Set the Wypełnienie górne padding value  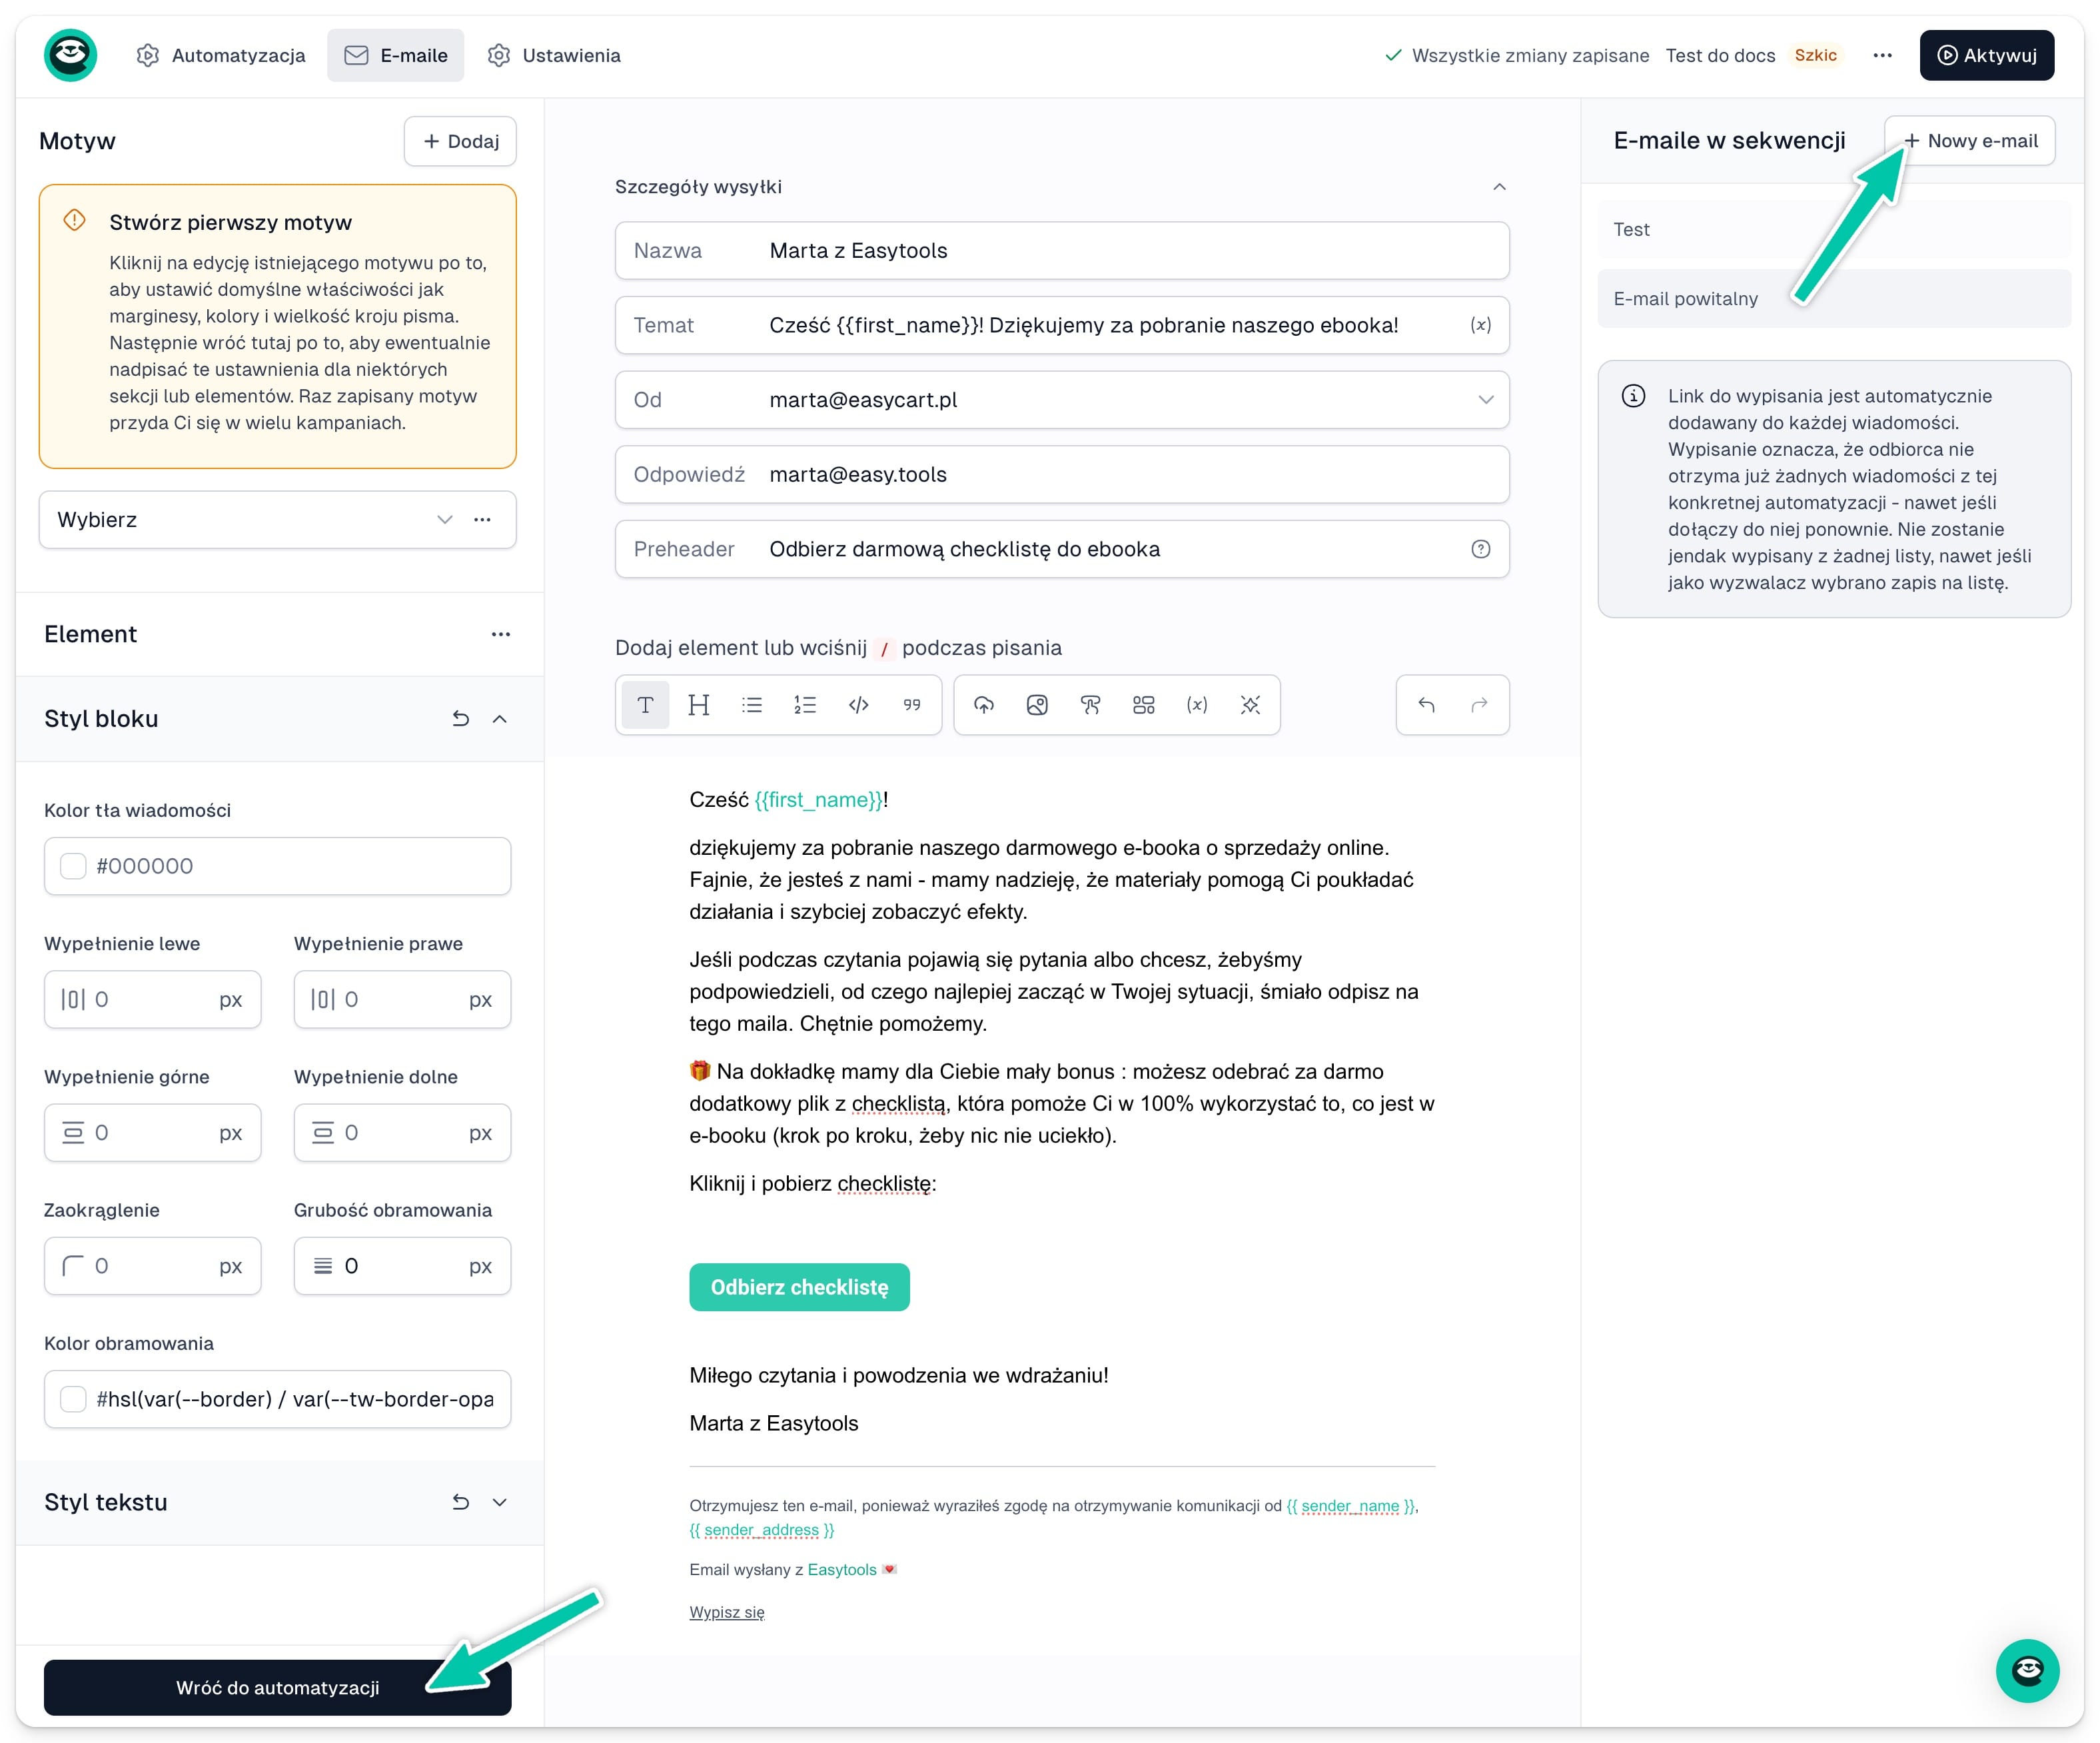(152, 1132)
